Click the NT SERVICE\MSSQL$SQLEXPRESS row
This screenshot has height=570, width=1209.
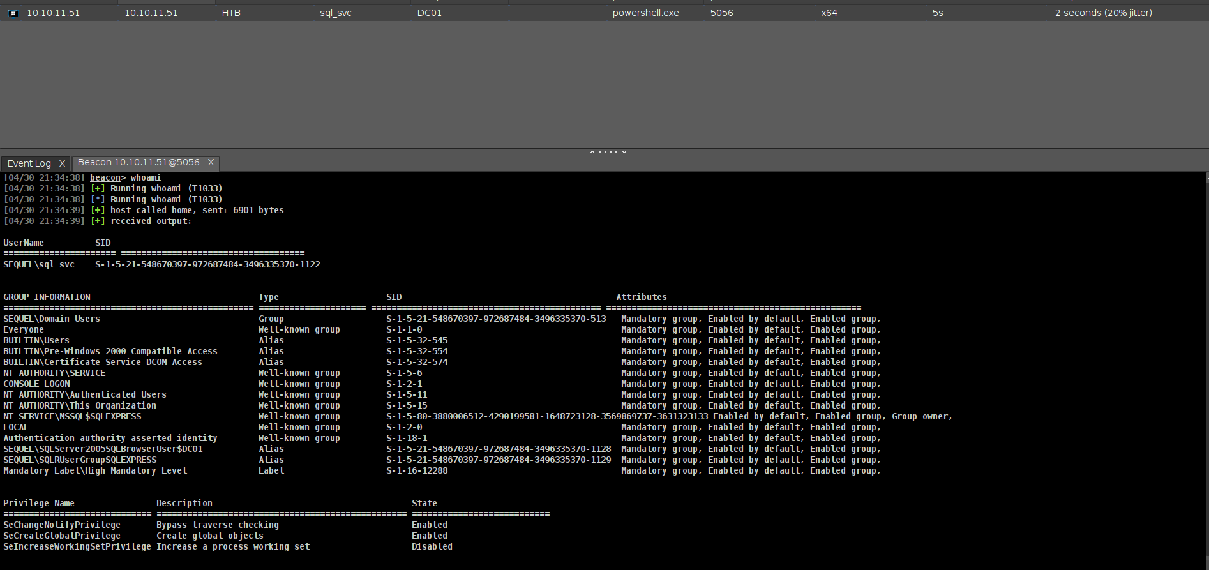477,417
